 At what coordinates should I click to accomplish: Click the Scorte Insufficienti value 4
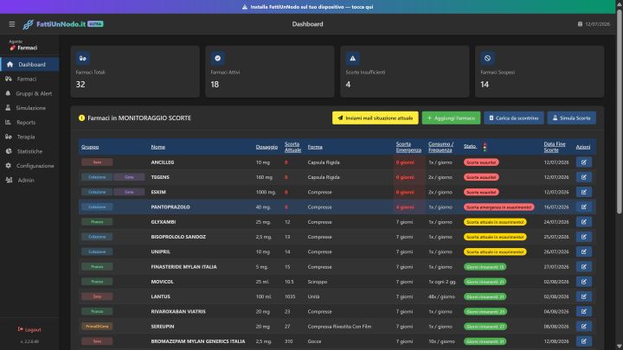click(348, 85)
